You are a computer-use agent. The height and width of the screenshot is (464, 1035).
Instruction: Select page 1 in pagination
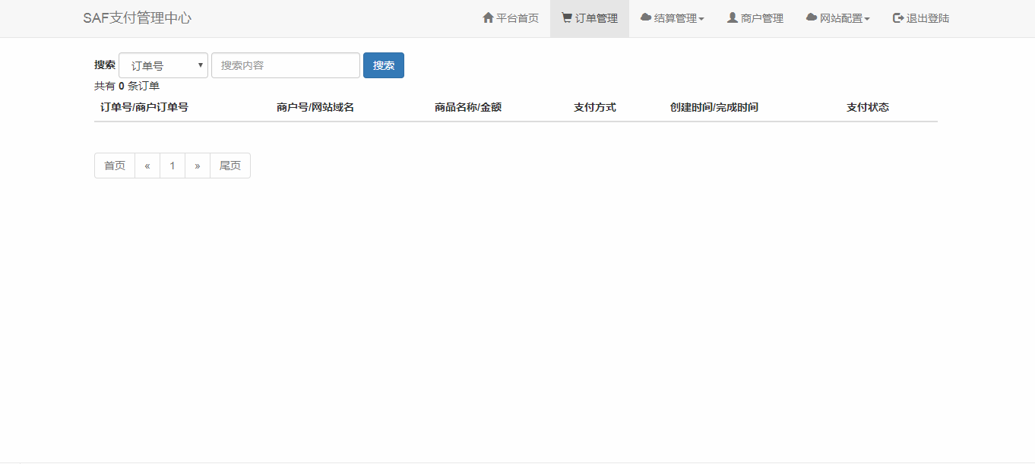[172, 166]
